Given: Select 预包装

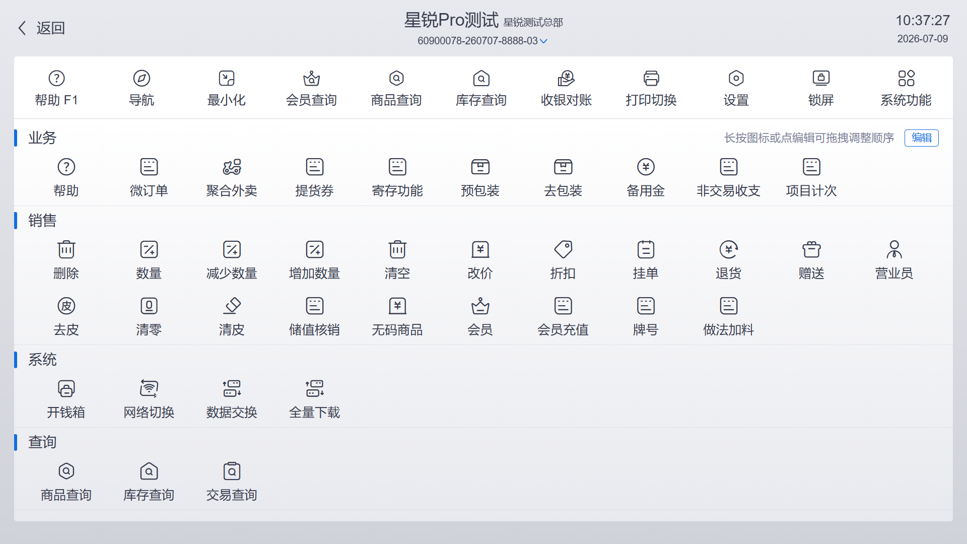Looking at the screenshot, I should coord(480,178).
